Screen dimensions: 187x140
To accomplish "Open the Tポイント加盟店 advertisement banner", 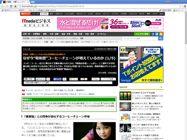I will click(x=141, y=65).
